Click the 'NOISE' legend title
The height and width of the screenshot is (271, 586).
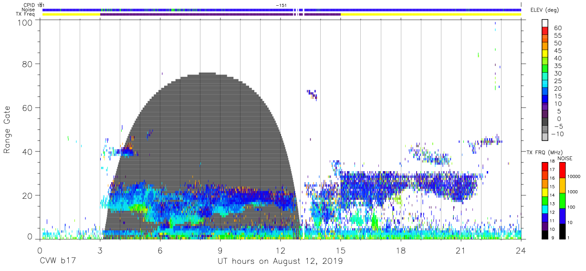(565, 158)
